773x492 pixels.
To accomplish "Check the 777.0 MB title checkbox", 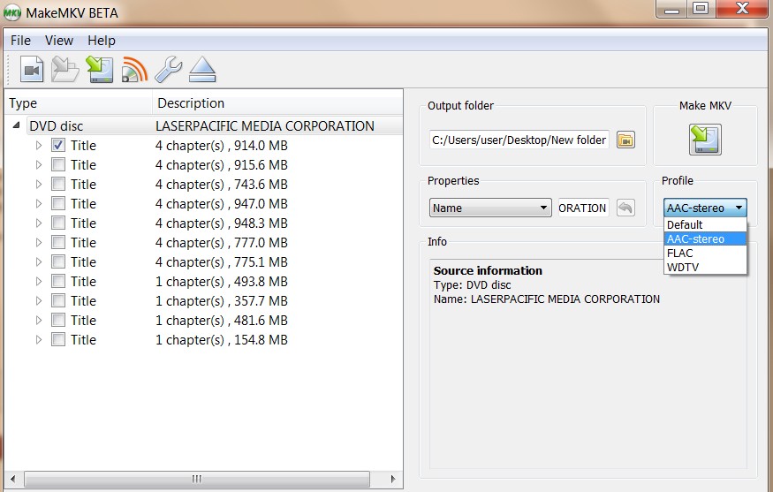I will pos(58,243).
